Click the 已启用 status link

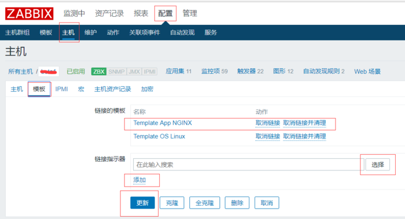point(76,72)
